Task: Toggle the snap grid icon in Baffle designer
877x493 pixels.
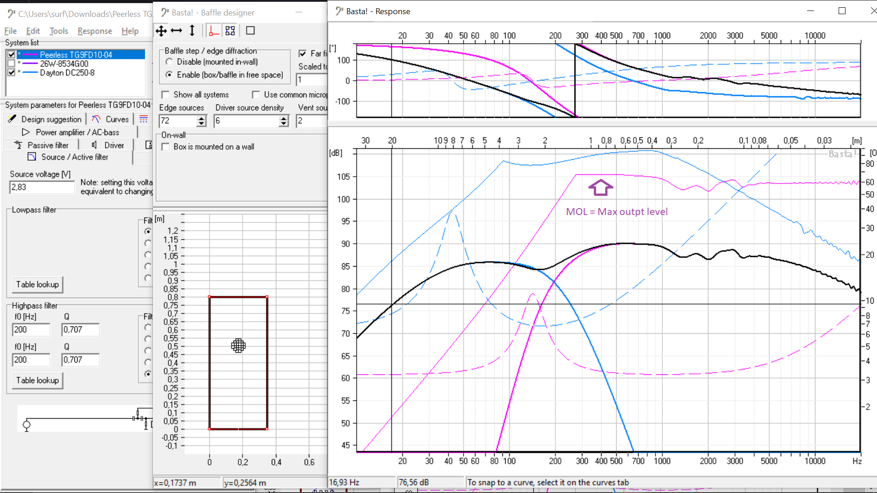Action: 230,31
